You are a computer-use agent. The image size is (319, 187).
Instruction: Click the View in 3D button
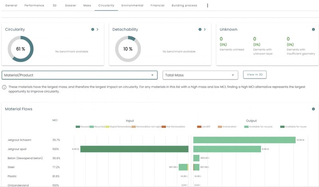255,74
